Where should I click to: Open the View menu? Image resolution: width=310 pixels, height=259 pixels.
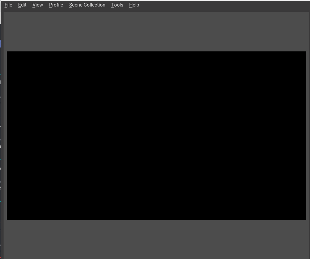coord(38,5)
